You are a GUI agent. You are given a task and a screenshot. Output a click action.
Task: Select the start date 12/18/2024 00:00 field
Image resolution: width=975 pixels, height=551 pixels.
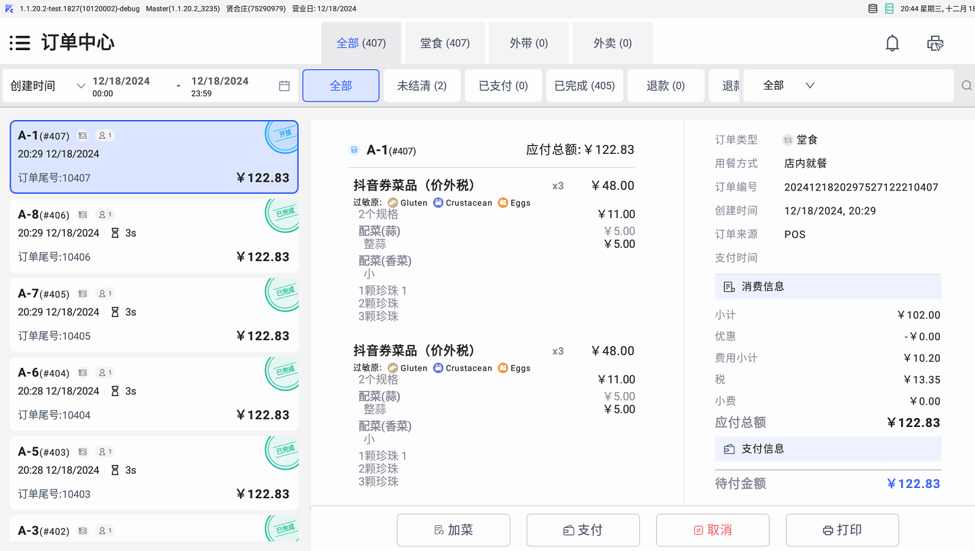121,86
